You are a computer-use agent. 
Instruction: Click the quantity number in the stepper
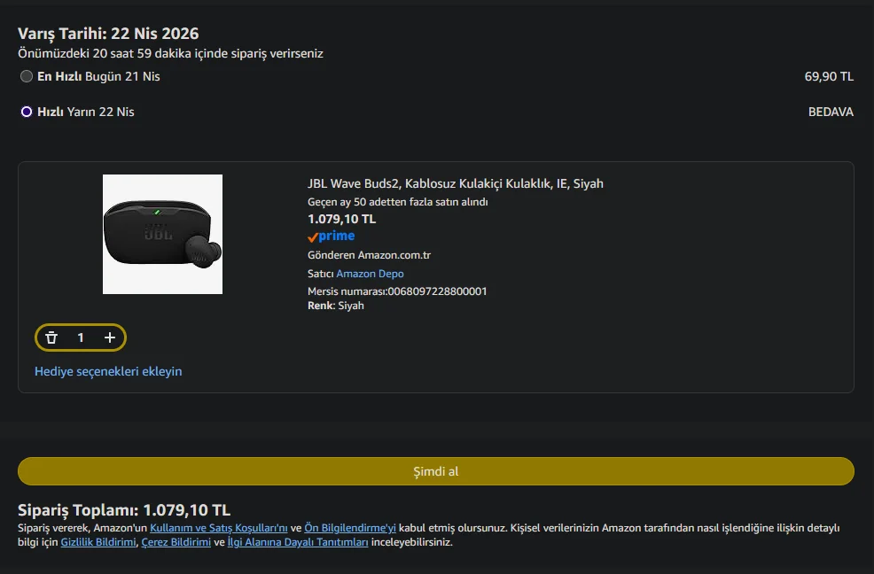click(x=81, y=337)
